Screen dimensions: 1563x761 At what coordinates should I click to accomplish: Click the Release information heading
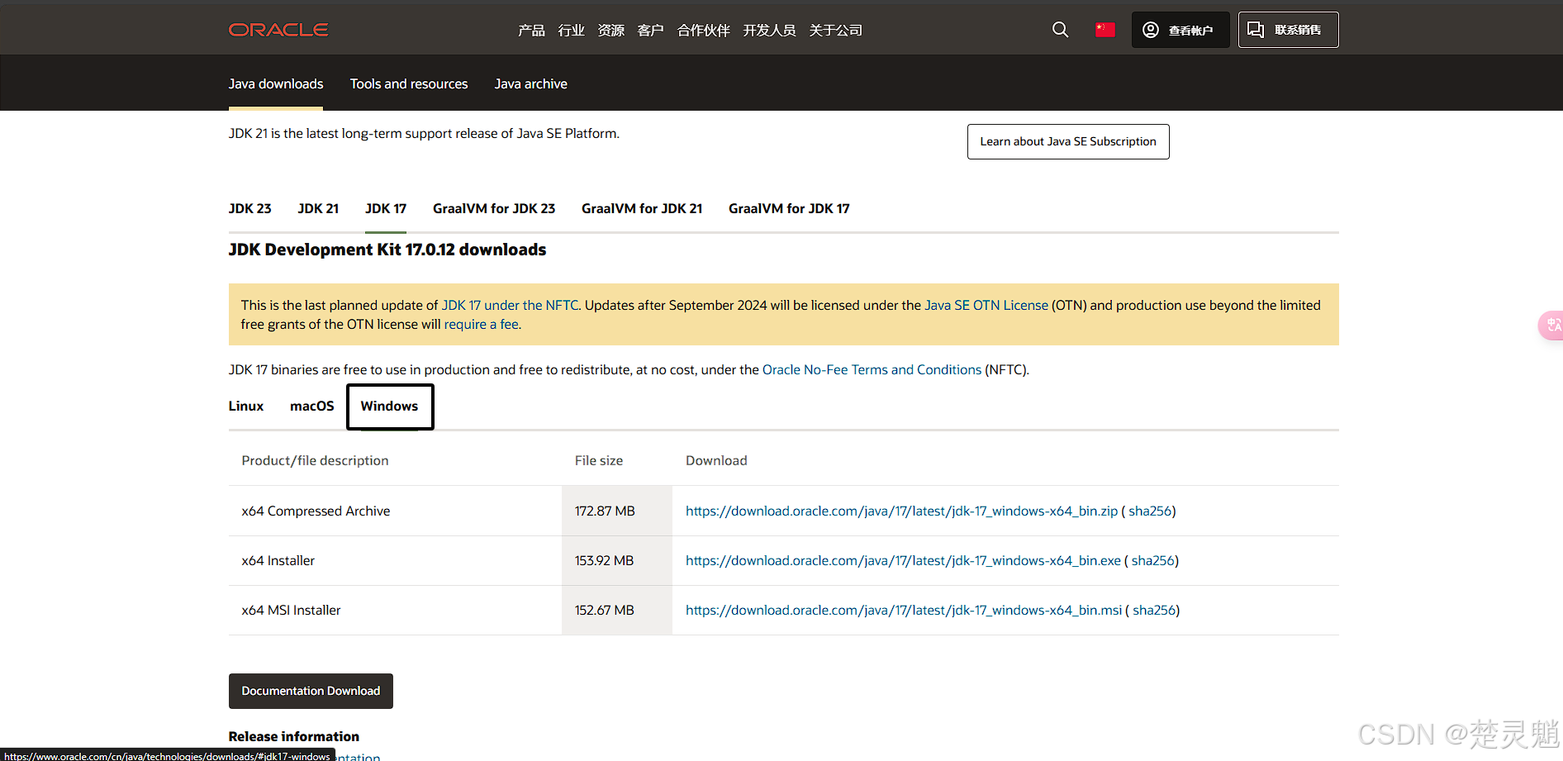coord(294,736)
